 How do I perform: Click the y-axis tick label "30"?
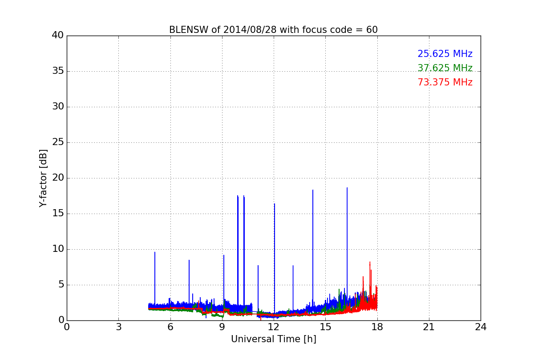pyautogui.click(x=58, y=107)
